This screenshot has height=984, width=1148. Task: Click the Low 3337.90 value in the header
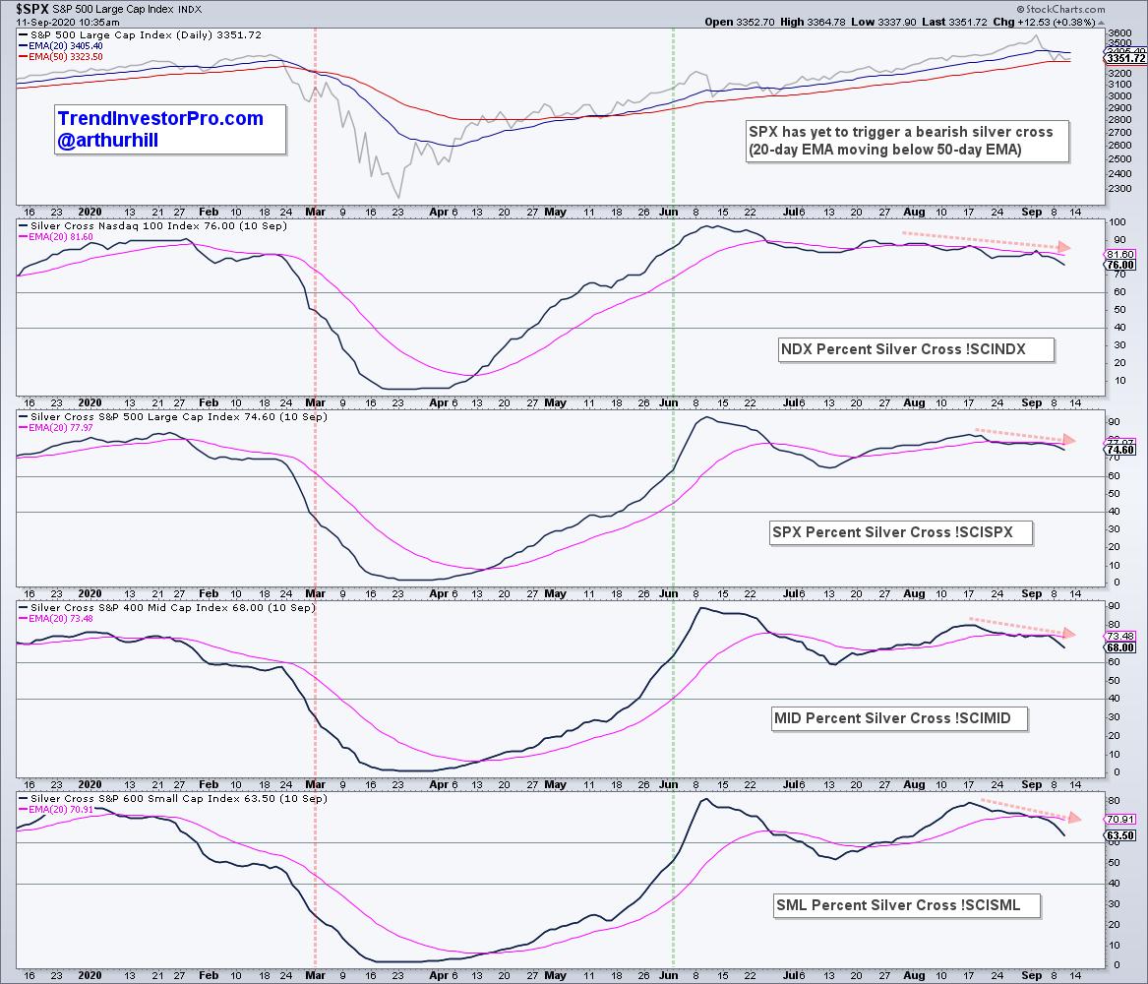(883, 22)
